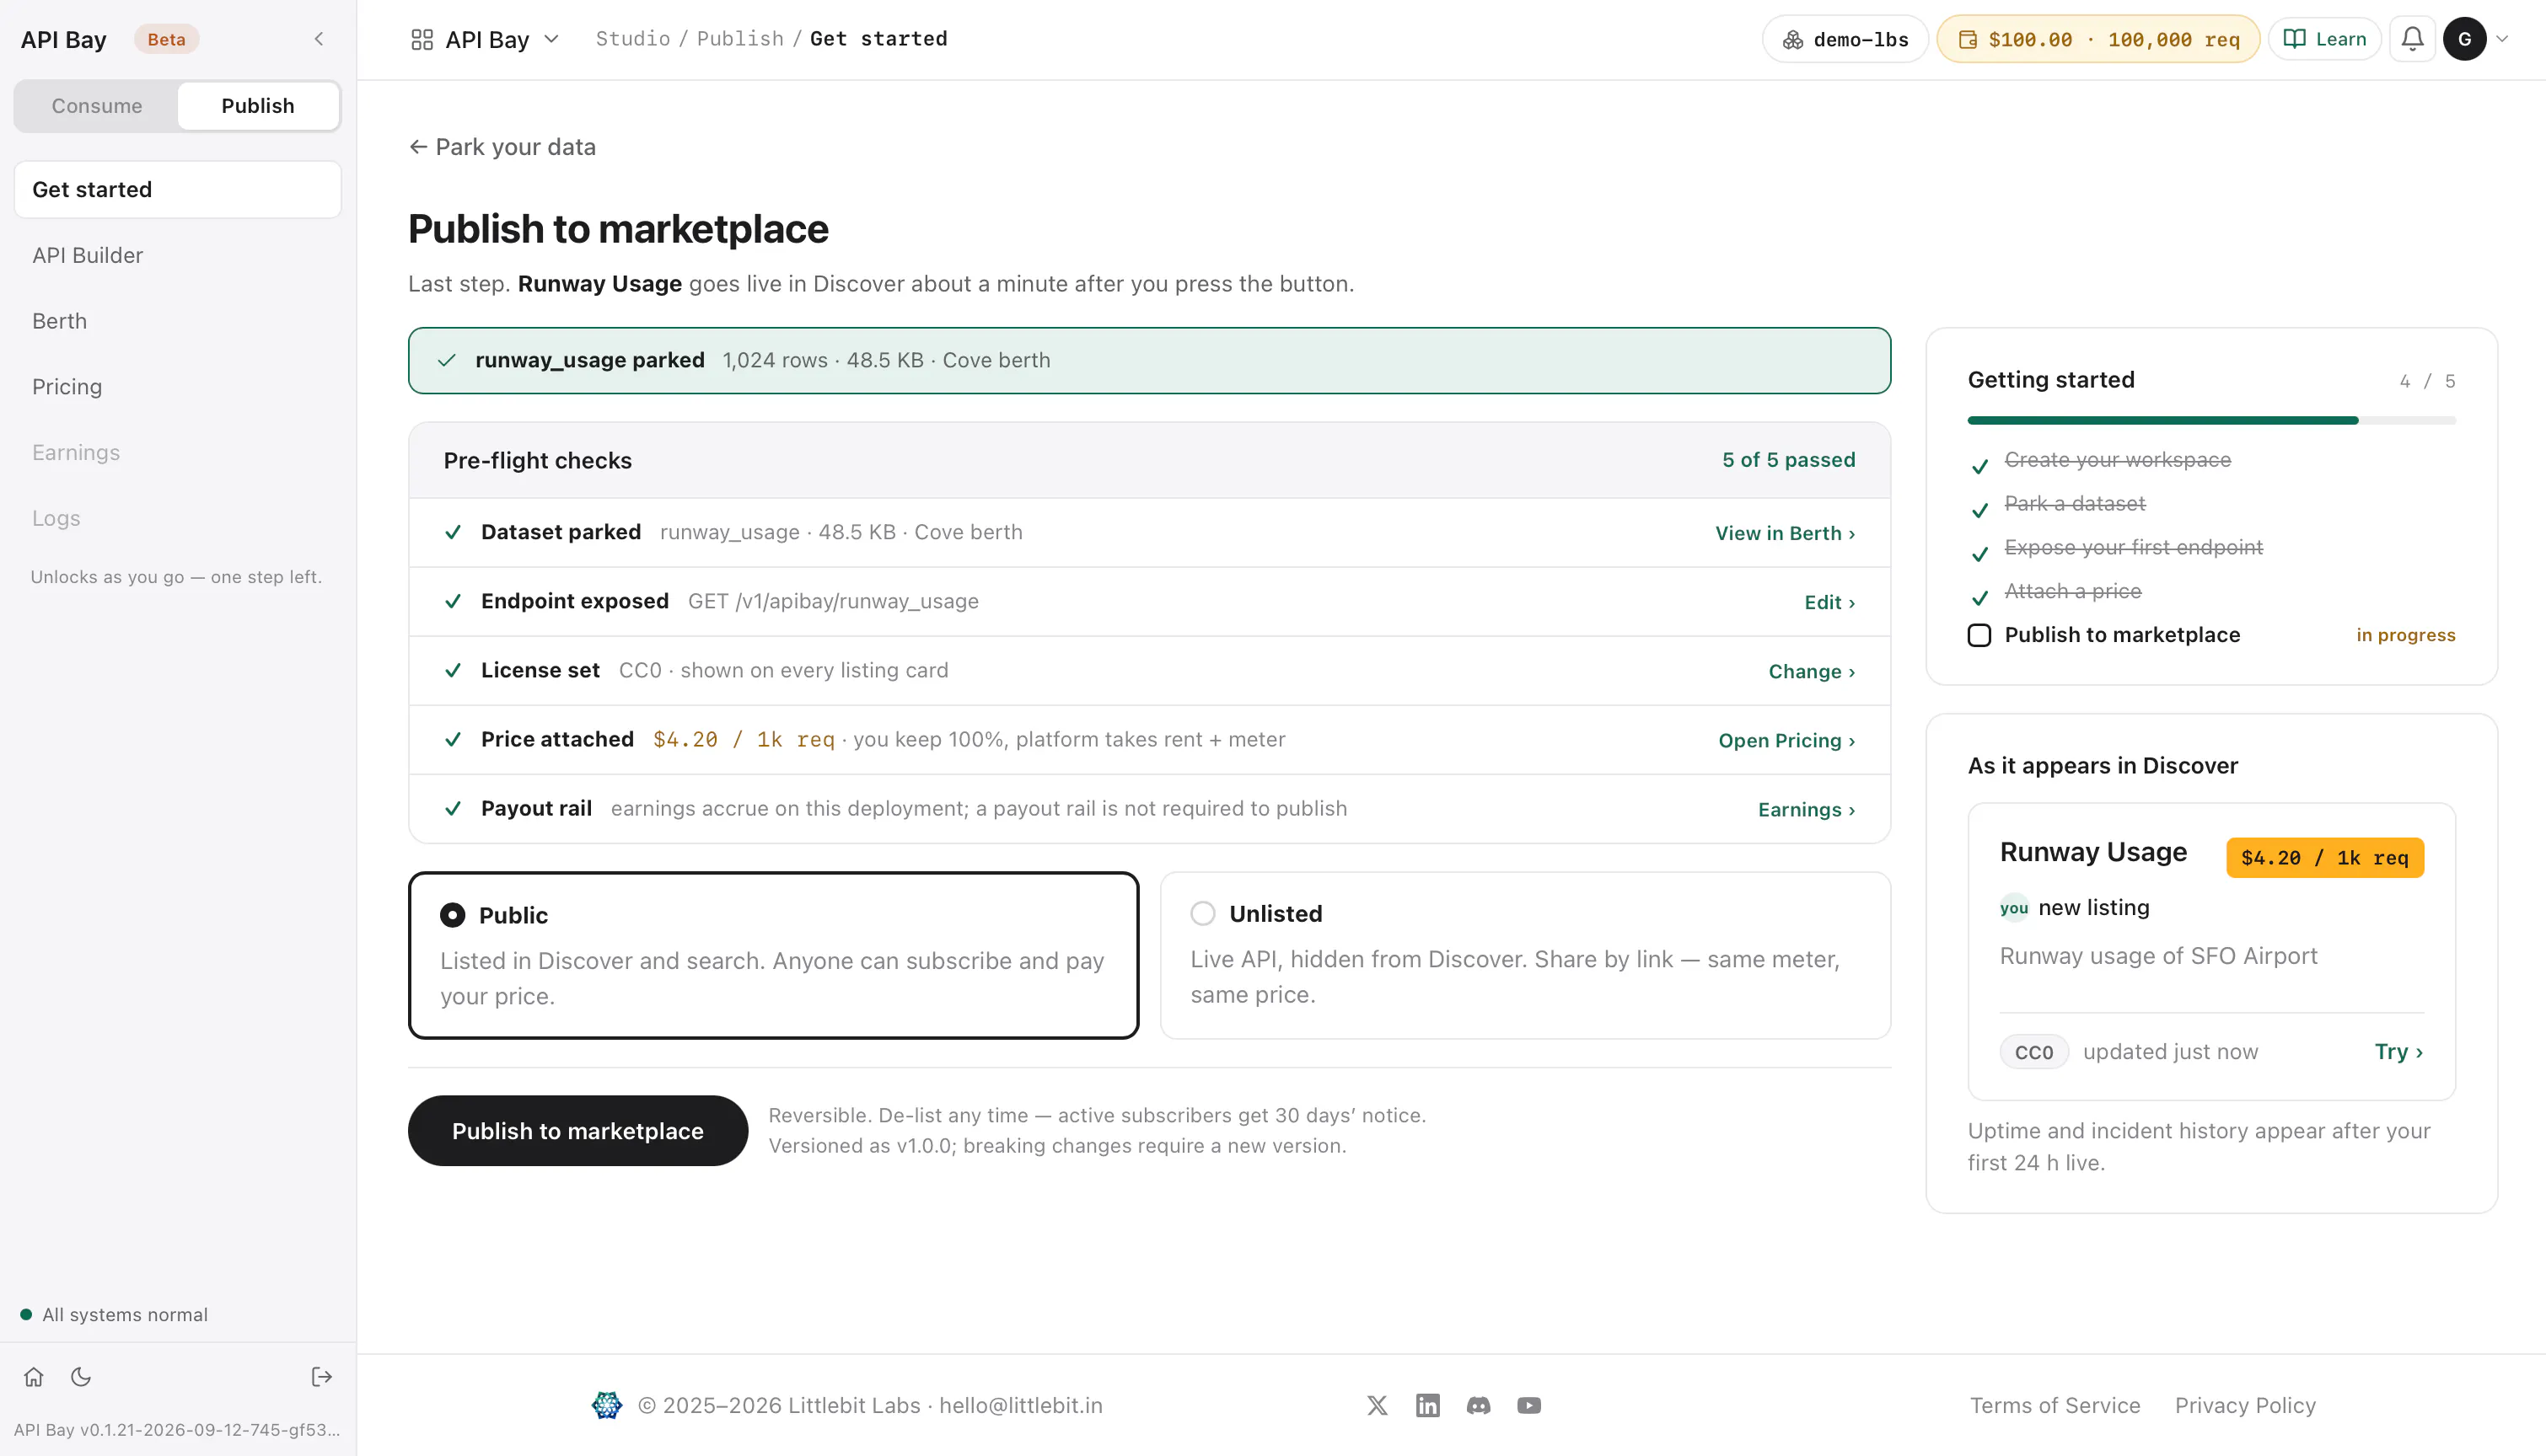Image resolution: width=2546 pixels, height=1456 pixels.
Task: Open Terms of Service
Action: pyautogui.click(x=2055, y=1405)
